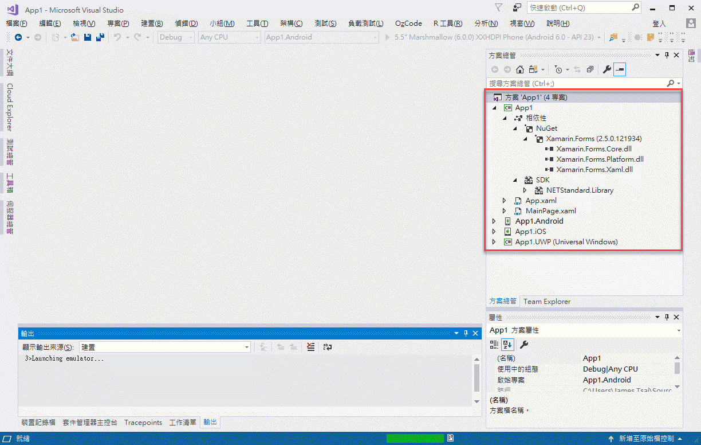Viewport: 701px width, 445px height.
Task: Collapse the NuGet node in tree
Action: (x=515, y=128)
